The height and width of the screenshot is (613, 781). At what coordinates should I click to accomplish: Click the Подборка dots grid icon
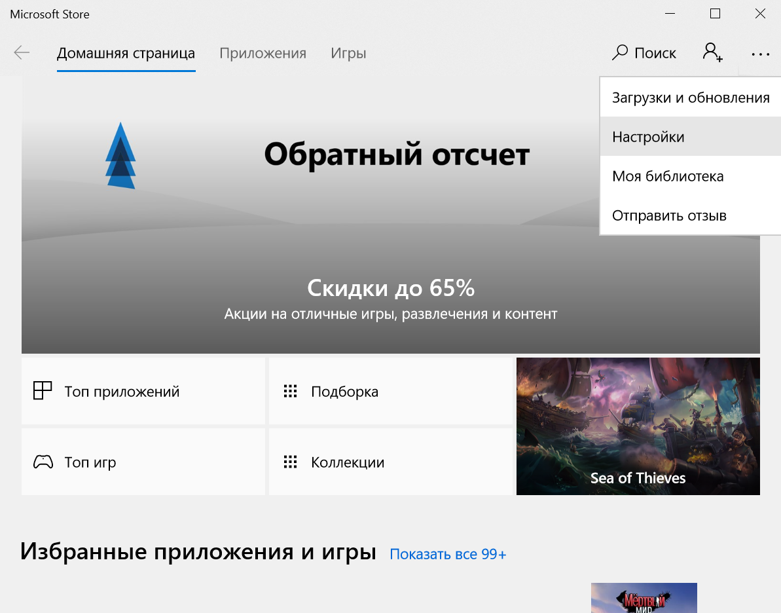point(290,392)
